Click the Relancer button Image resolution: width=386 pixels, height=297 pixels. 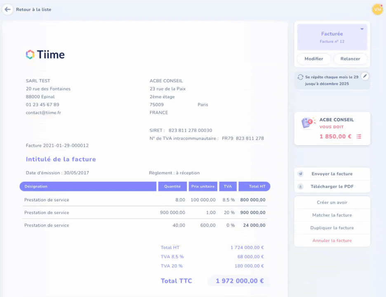pyautogui.click(x=350, y=59)
